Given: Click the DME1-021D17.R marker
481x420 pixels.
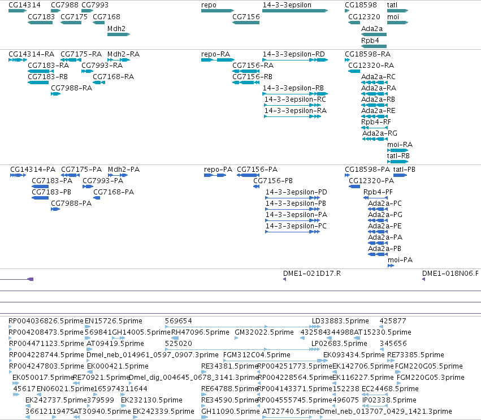Looking at the screenshot, I should pos(285,279).
